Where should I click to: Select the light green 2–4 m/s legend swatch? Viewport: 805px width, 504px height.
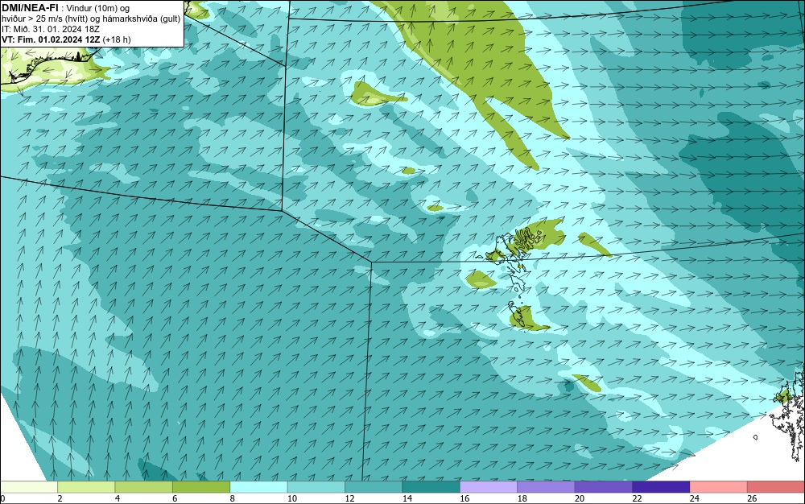tap(86, 487)
